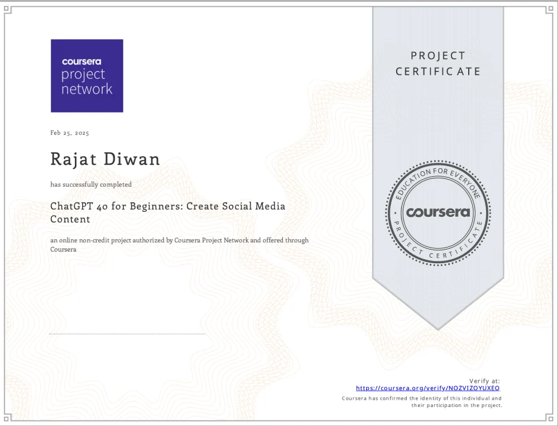Click the coursera wordmark inside the seal

click(438, 212)
